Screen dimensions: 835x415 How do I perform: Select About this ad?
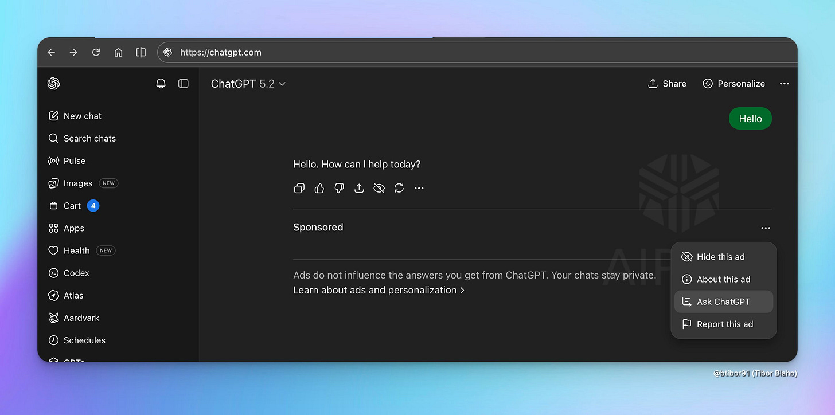(x=724, y=279)
